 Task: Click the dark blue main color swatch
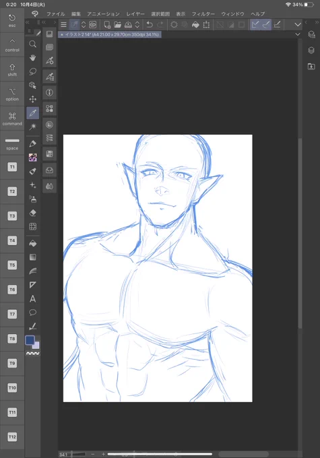[30, 340]
